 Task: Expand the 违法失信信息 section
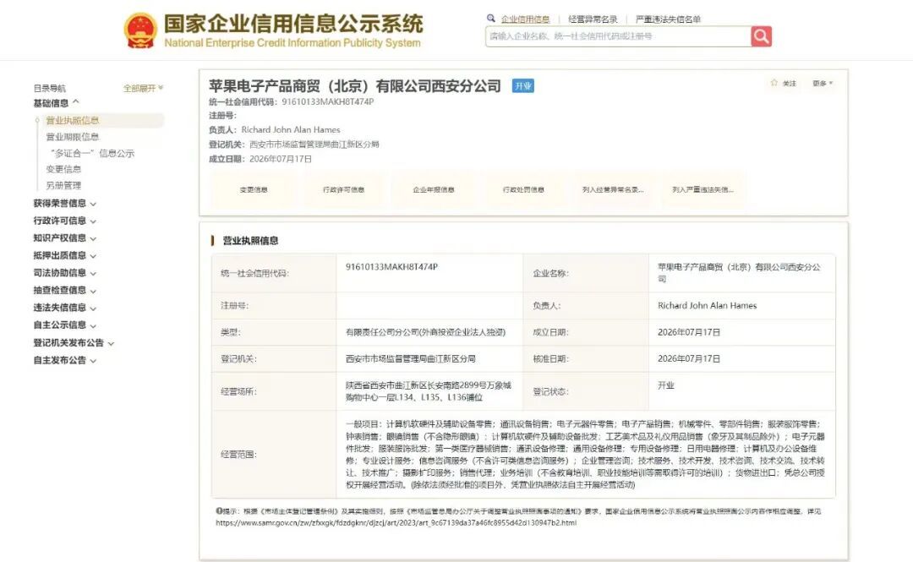[x=64, y=308]
